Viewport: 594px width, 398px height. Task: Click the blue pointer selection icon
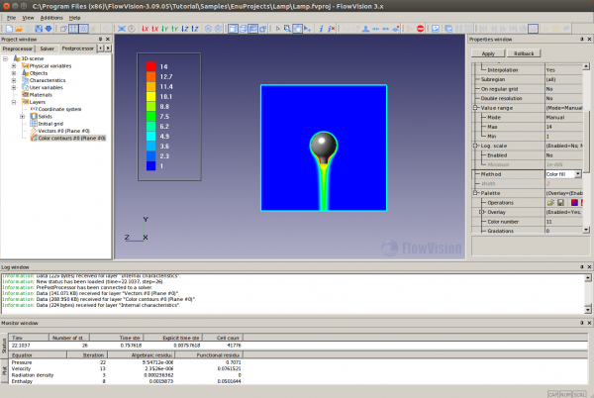(x=278, y=29)
